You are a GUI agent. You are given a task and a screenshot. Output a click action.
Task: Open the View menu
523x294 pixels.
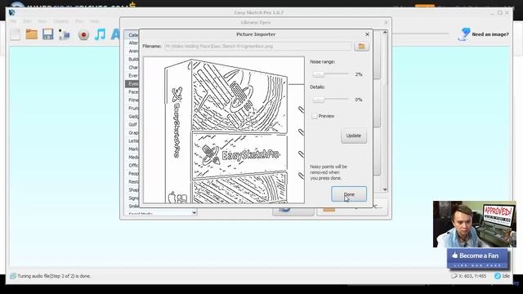pos(42,21)
